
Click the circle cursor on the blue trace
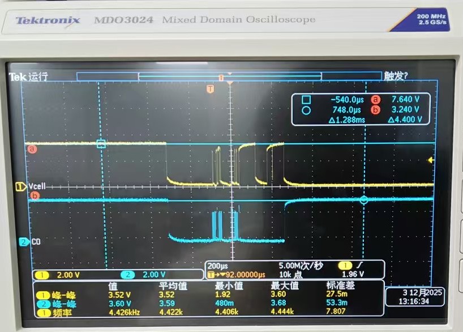point(364,200)
